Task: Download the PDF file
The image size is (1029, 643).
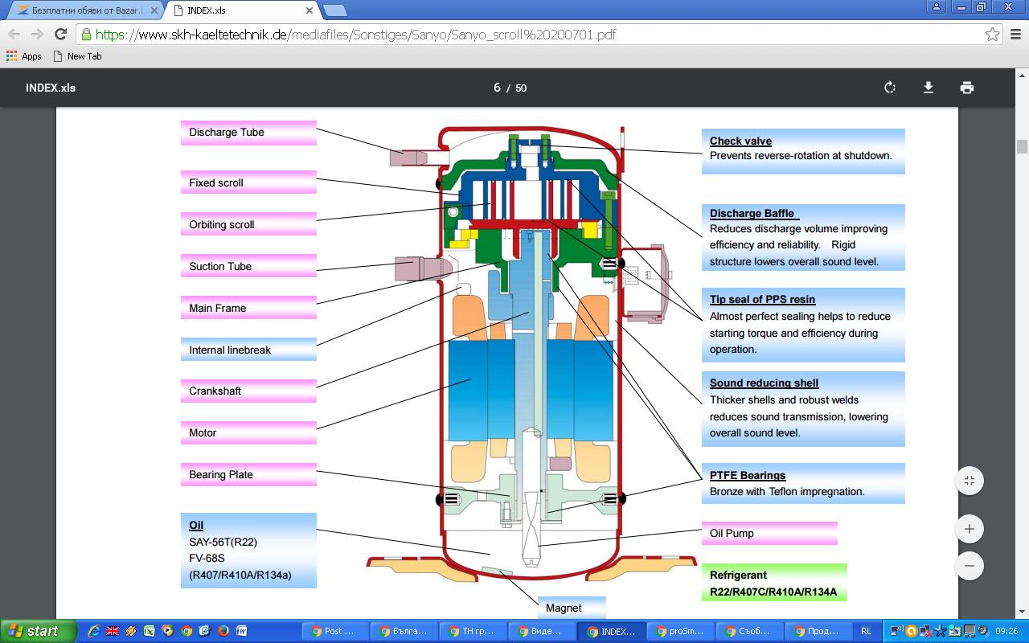Action: coord(929,88)
